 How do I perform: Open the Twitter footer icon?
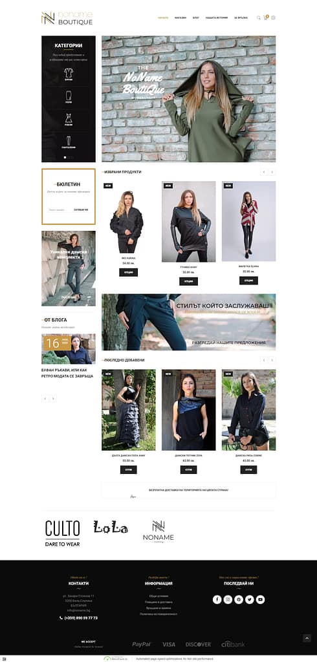click(x=249, y=599)
